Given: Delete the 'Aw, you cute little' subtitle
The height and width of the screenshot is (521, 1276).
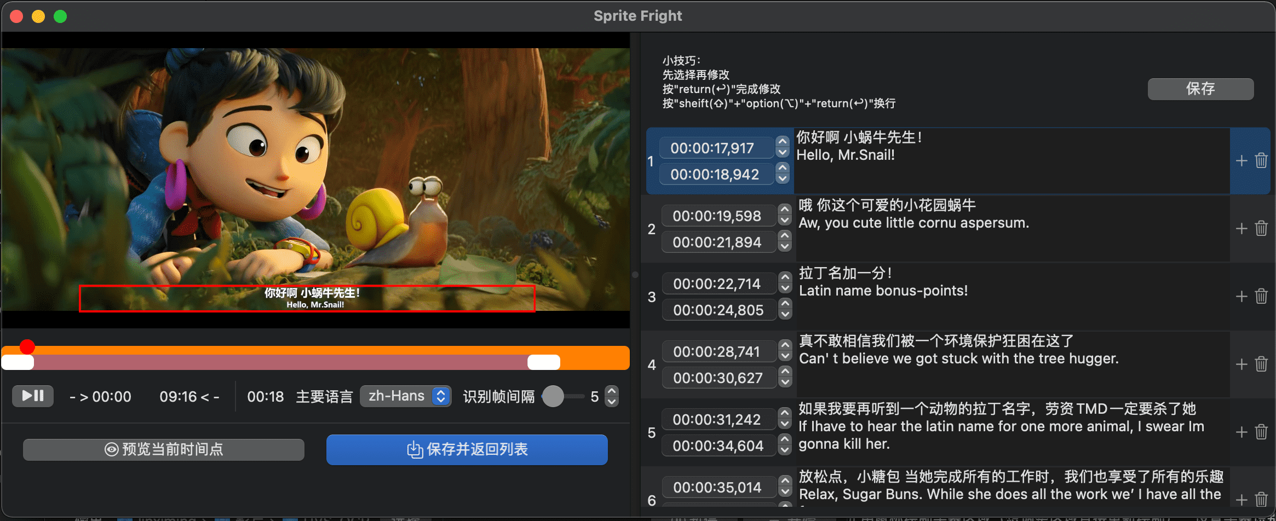Looking at the screenshot, I should [x=1261, y=229].
